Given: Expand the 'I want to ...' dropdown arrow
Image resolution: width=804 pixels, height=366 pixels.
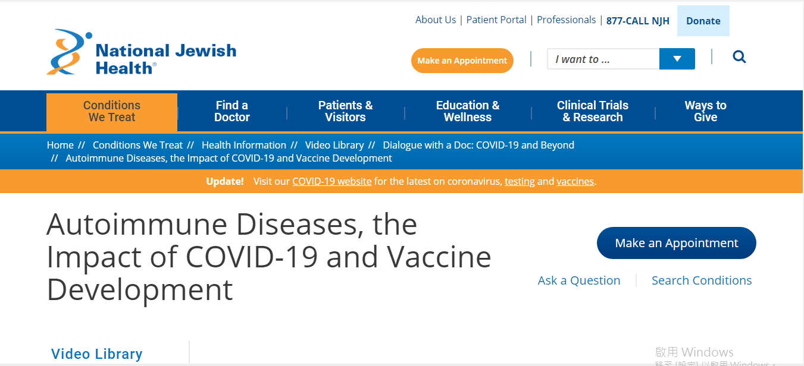Looking at the screenshot, I should click(x=677, y=59).
